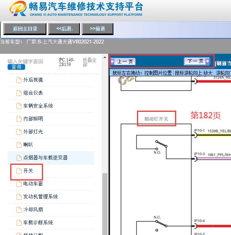
Task: Click document icon beside 发动机管理系统
Action: click(x=19, y=196)
